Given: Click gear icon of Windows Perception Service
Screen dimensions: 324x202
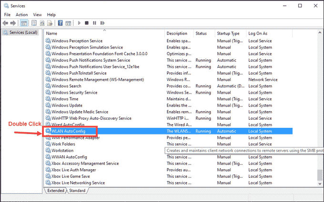Looking at the screenshot, I should (x=48, y=40).
